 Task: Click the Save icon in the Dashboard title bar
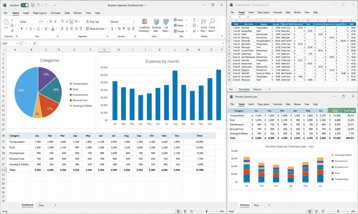33,5
